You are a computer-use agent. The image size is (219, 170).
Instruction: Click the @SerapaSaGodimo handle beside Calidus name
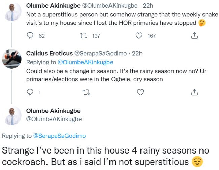tap(100, 53)
